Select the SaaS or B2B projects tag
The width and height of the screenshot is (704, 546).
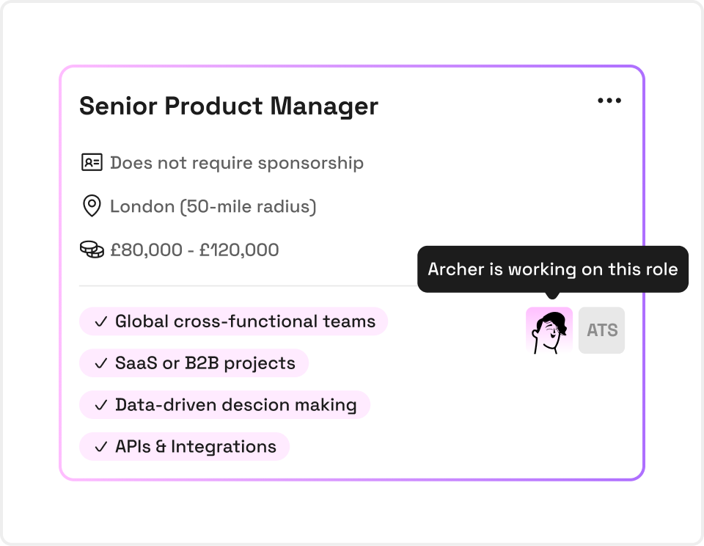[x=194, y=363]
